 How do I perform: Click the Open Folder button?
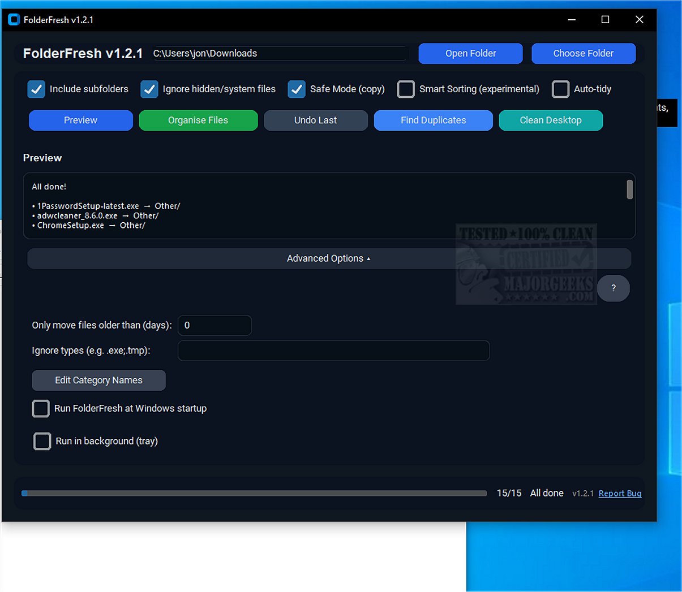click(x=470, y=54)
